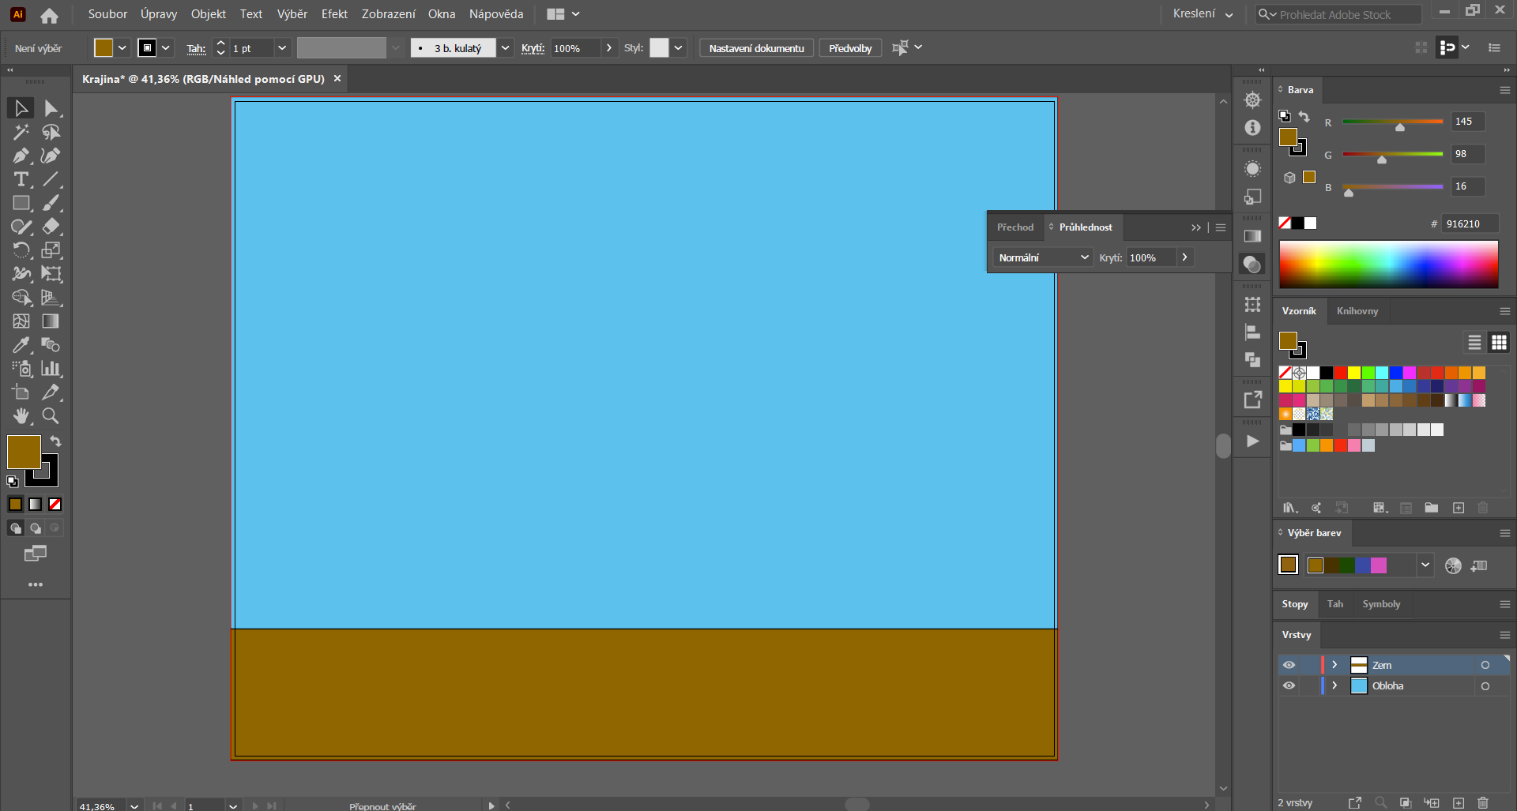Select the Pen tool
The height and width of the screenshot is (811, 1517).
pyautogui.click(x=20, y=156)
